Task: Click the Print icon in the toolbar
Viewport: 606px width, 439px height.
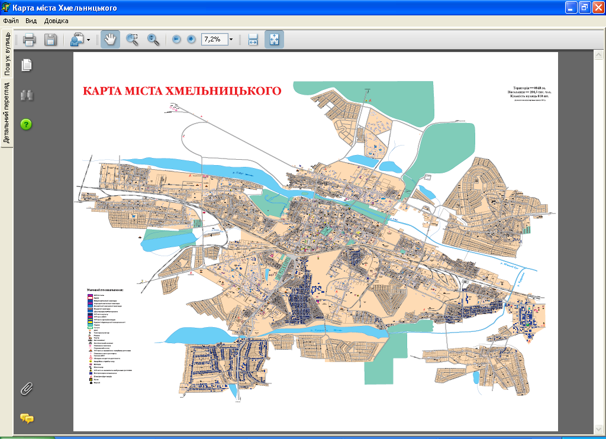Action: pos(30,40)
